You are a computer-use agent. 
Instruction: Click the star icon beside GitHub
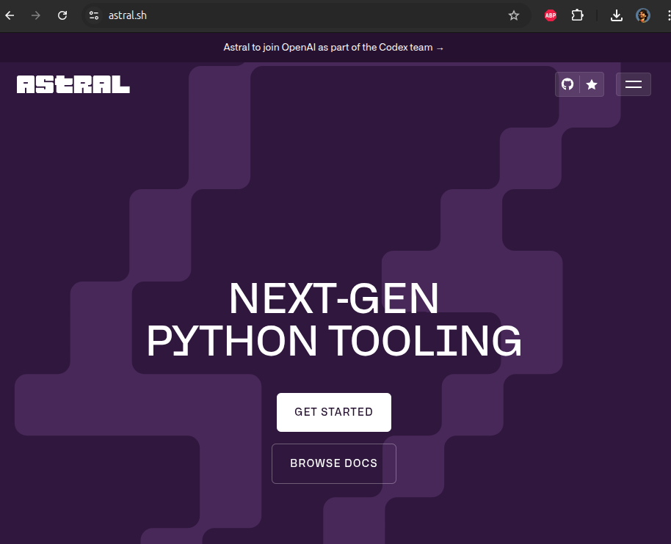pos(592,84)
